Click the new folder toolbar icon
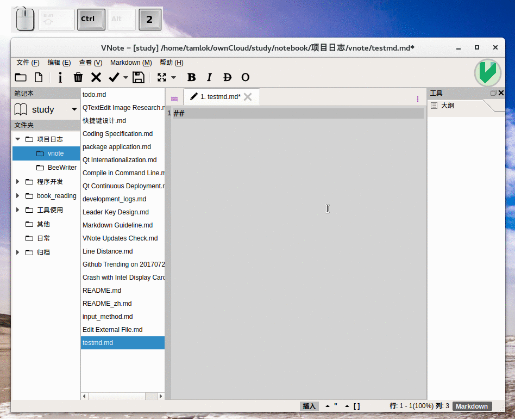 pos(21,77)
